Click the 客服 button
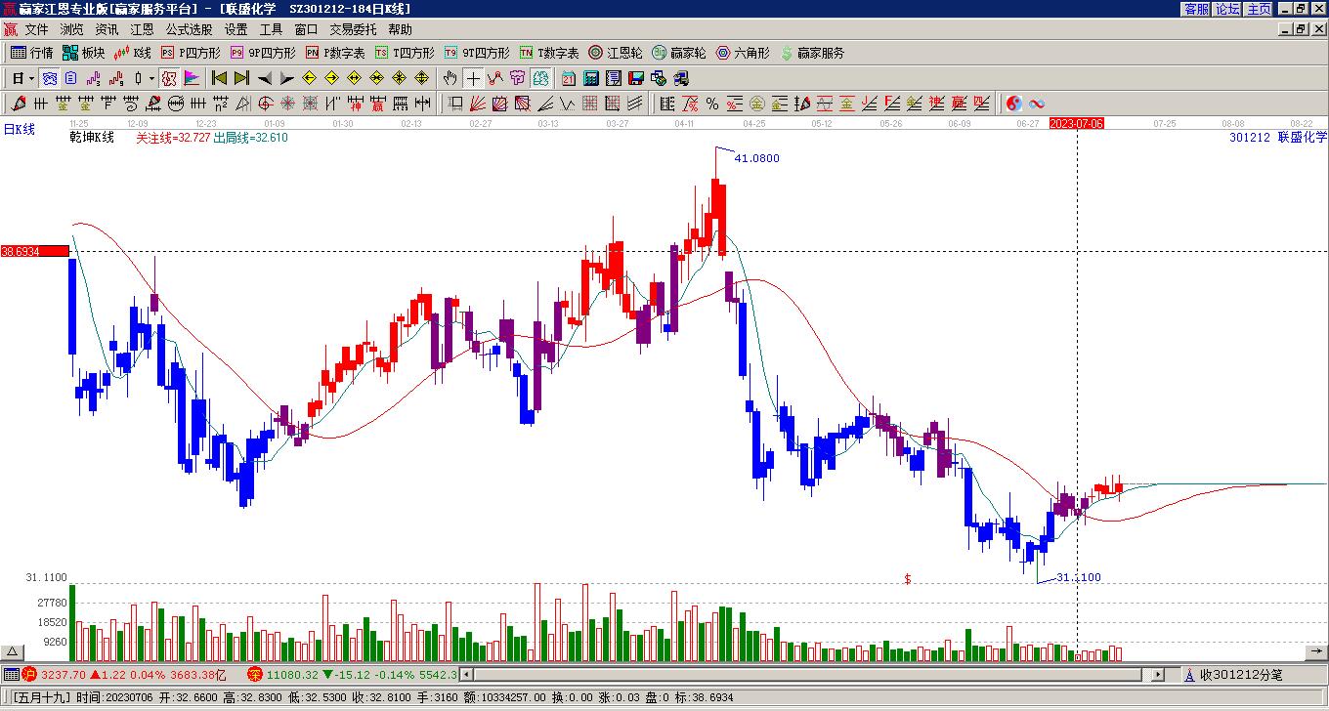Screen dimensions: 1329x711 click(1197, 9)
